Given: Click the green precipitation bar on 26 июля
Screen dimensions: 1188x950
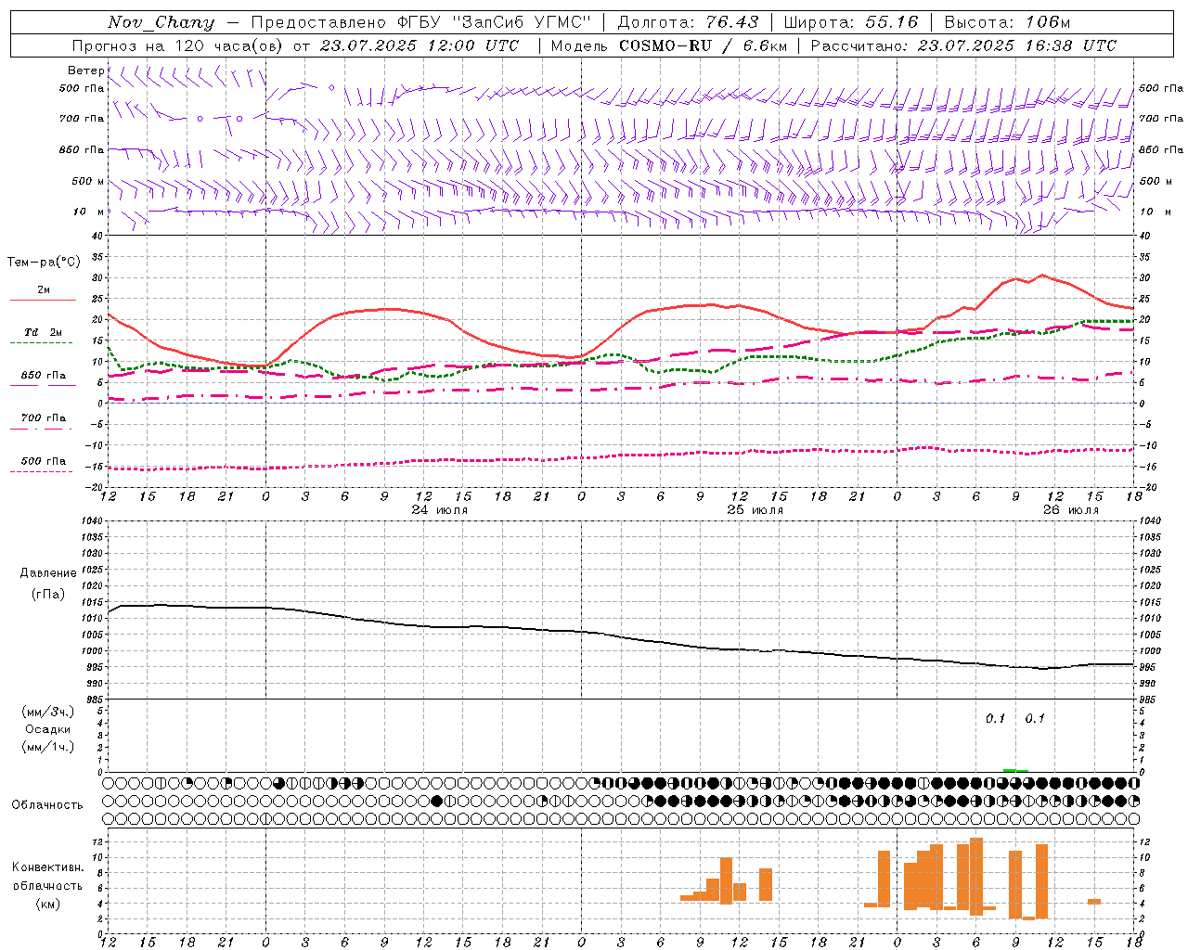Looking at the screenshot, I should point(1015,770).
